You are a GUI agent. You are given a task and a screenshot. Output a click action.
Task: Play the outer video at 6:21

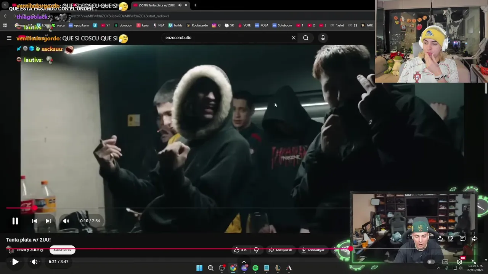click(15, 262)
